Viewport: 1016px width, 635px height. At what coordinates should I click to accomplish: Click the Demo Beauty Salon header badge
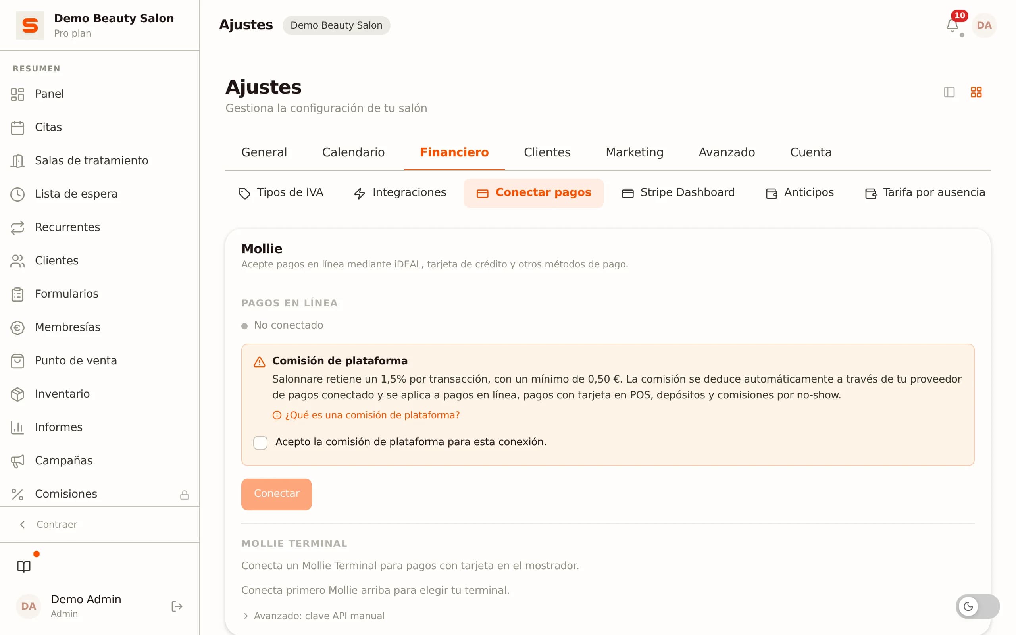point(336,25)
